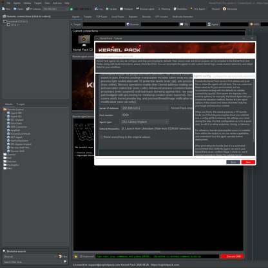This screenshot has height=268, width=268.
Task: Toggle the Autoscroll checkbox
Action: coord(81,256)
